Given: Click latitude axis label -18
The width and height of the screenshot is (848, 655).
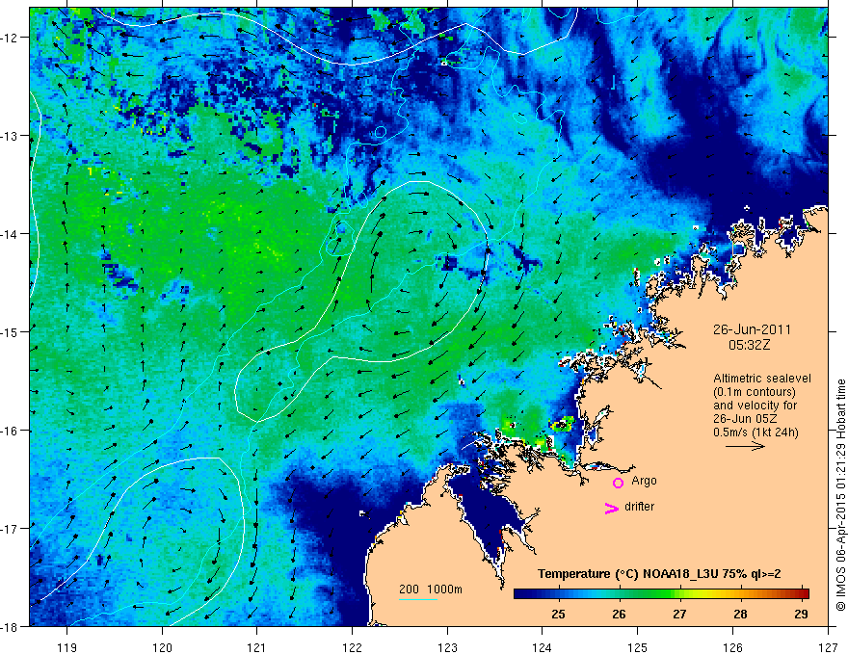Looking at the screenshot, I should pyautogui.click(x=11, y=626).
